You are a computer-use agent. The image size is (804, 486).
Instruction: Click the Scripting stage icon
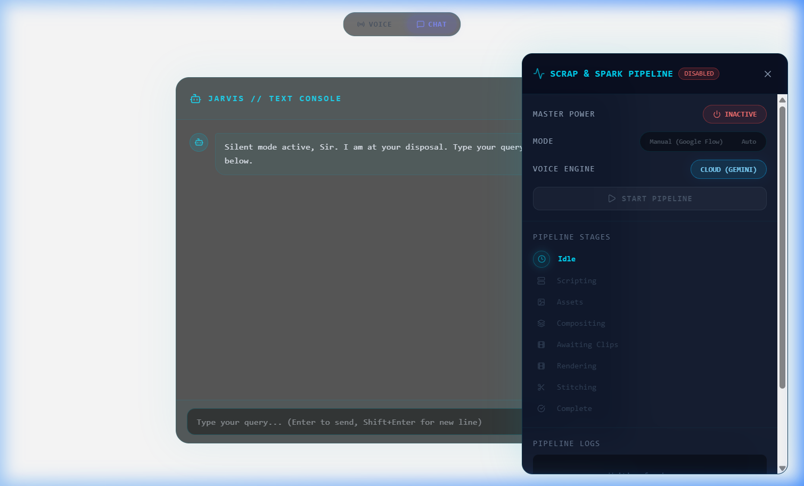click(x=541, y=281)
